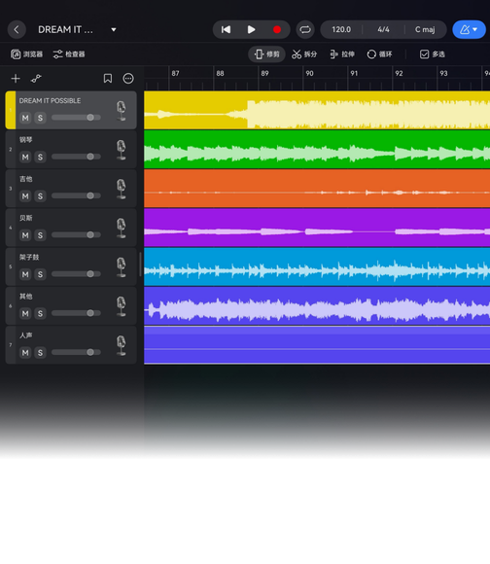Select the 拆分 scissors split tool
This screenshot has height=564, width=490.
point(304,54)
